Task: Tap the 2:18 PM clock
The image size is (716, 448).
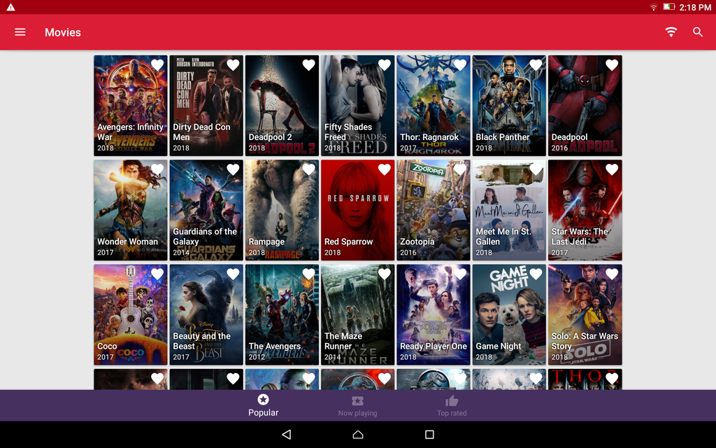Action: coord(695,7)
